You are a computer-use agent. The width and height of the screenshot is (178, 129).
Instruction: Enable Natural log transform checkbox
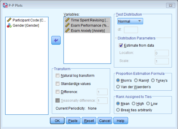(x=57, y=75)
